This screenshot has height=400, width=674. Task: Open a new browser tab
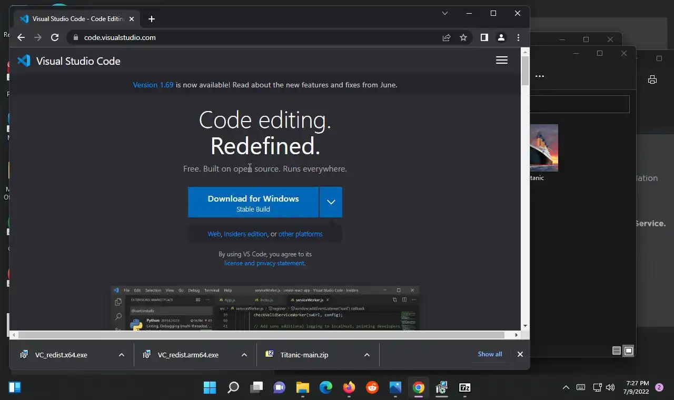pyautogui.click(x=152, y=19)
